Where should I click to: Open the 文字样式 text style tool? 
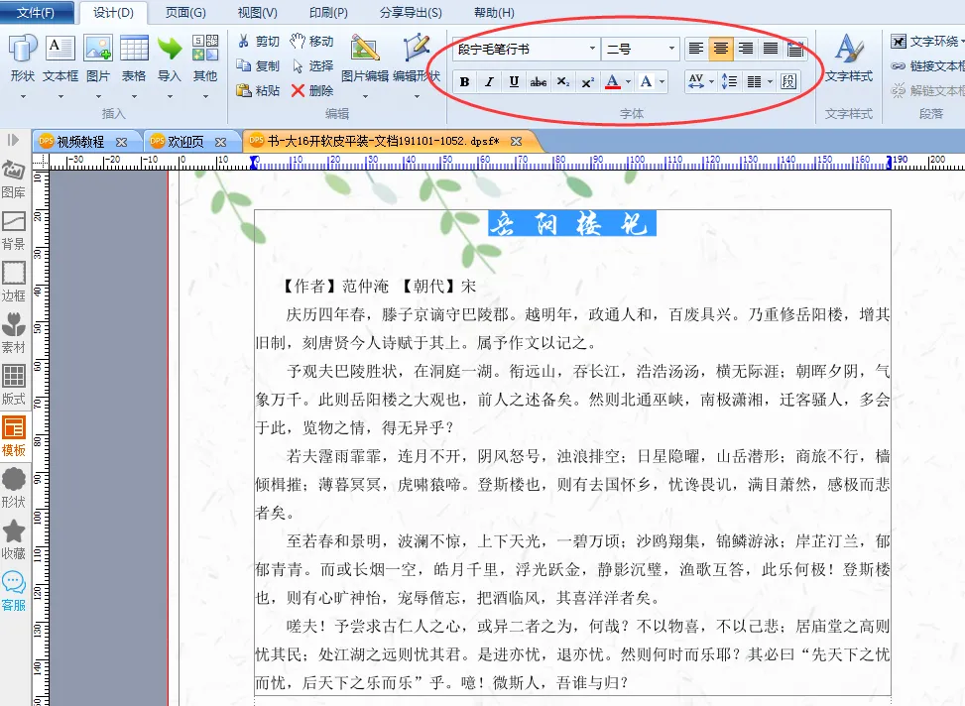[x=849, y=59]
